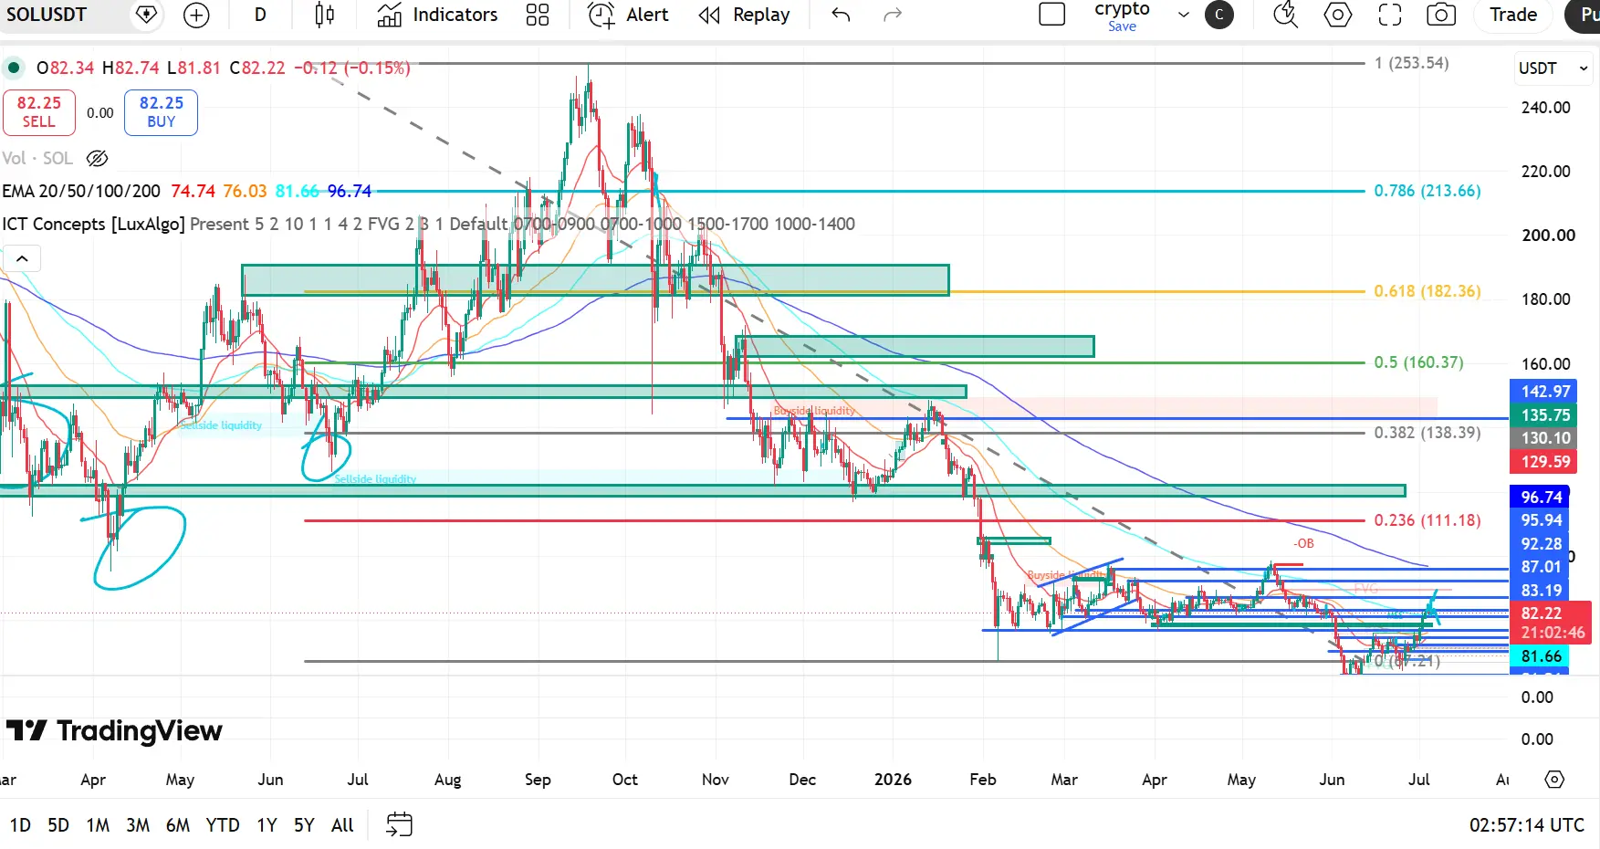Open the candlestick chart style selector
Image resolution: width=1600 pixels, height=849 pixels.
(324, 15)
